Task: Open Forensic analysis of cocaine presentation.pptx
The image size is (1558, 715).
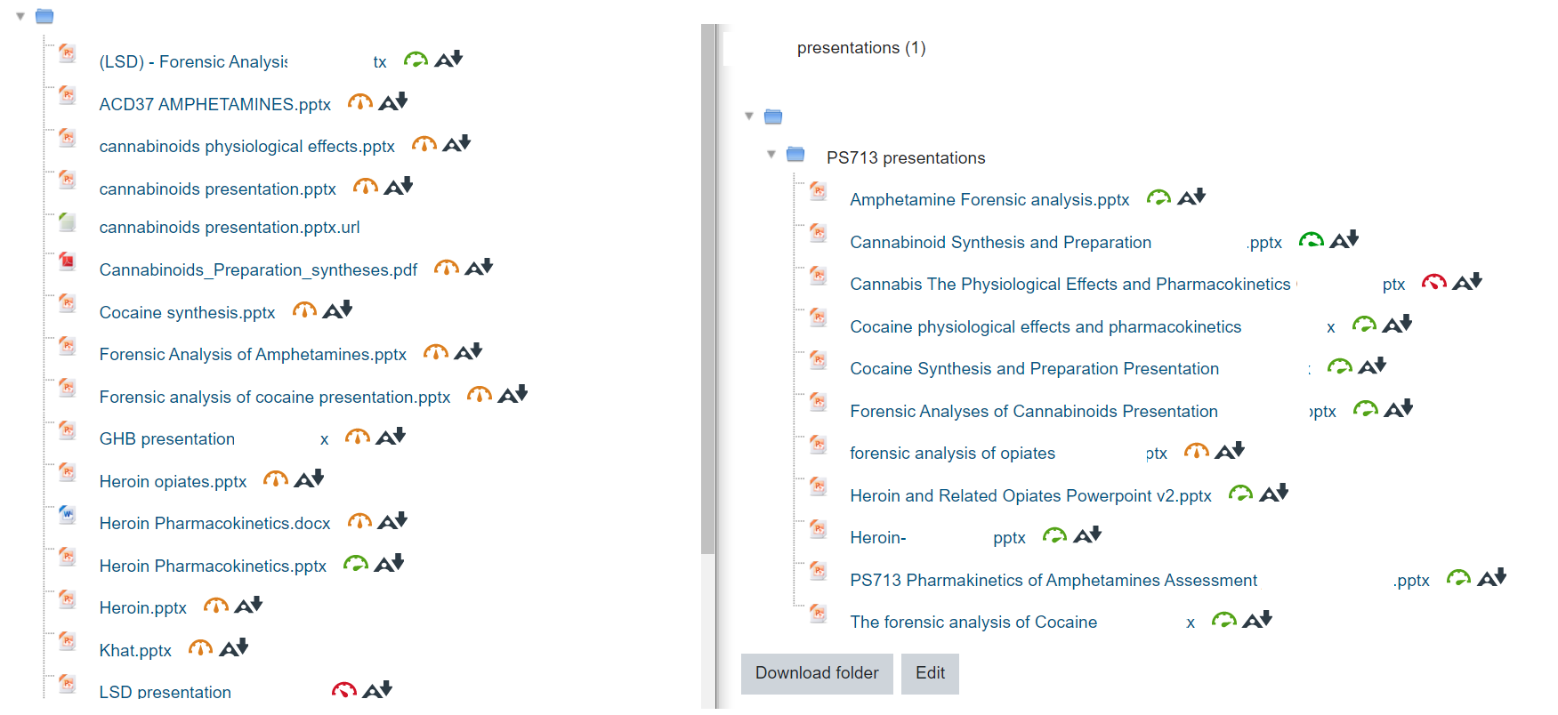Action: (x=275, y=397)
